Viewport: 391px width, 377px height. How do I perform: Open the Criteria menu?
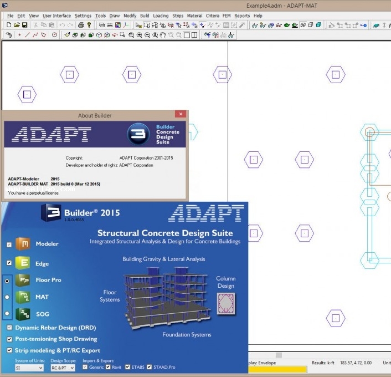point(213,16)
